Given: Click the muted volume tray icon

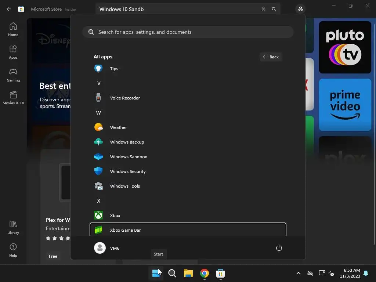Looking at the screenshot, I should [331, 273].
